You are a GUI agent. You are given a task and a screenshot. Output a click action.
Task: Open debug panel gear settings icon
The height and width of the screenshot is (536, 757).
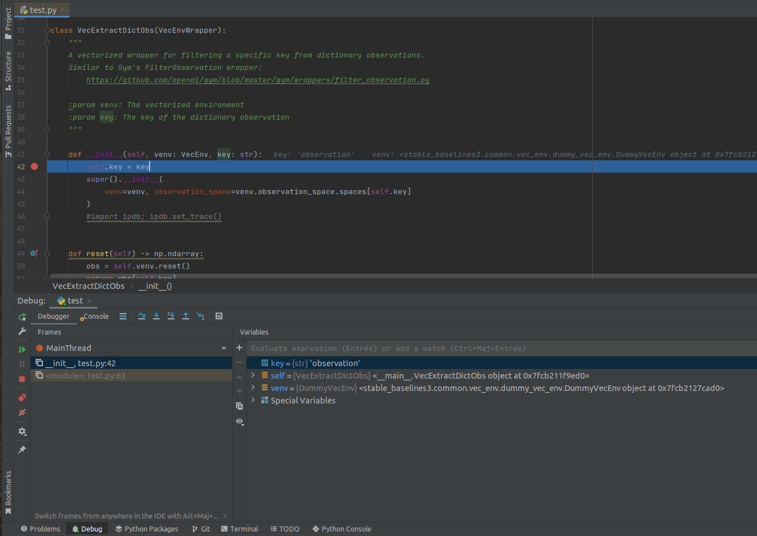click(22, 432)
